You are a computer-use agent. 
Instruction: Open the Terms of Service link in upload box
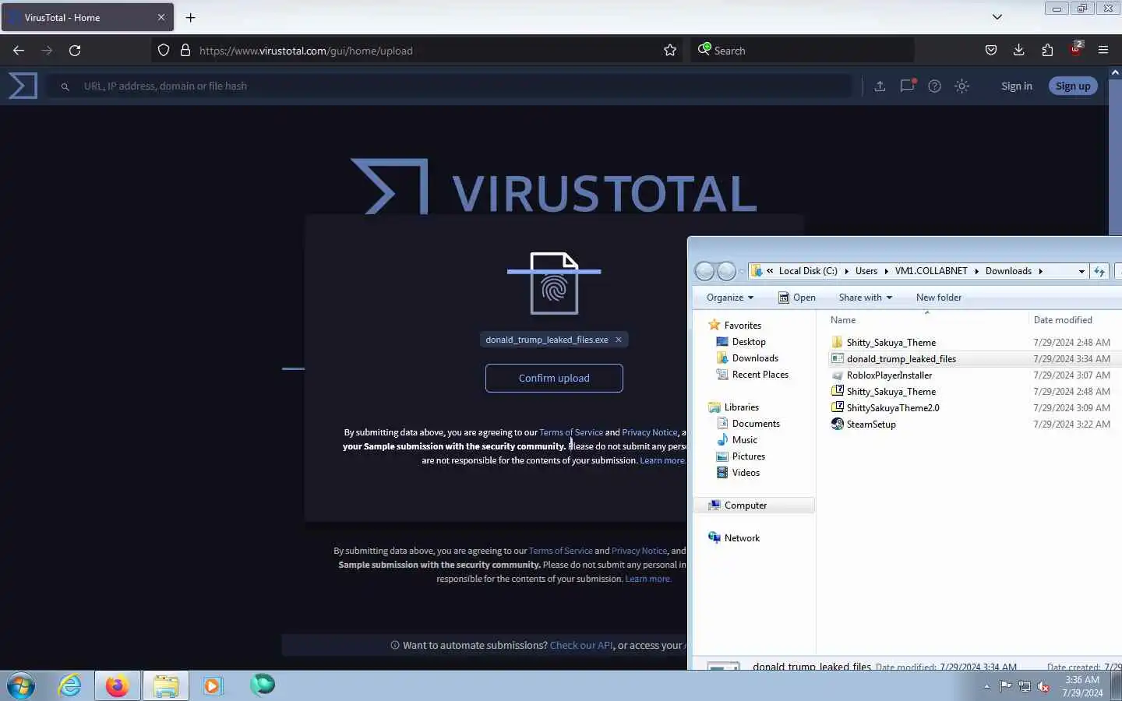[571, 432]
